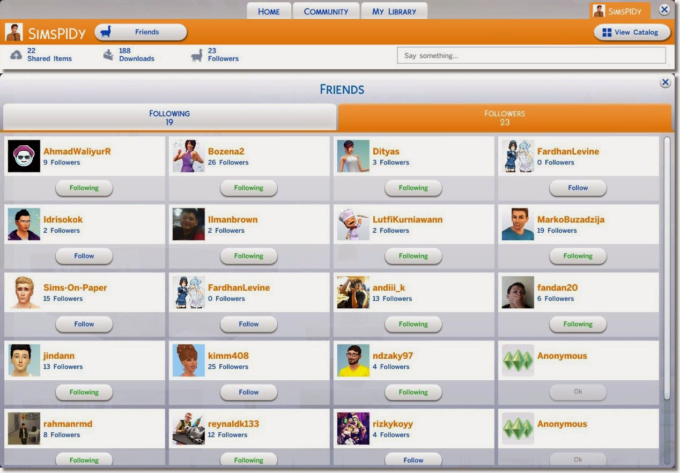Switch to the Followers 23 tab

[505, 117]
